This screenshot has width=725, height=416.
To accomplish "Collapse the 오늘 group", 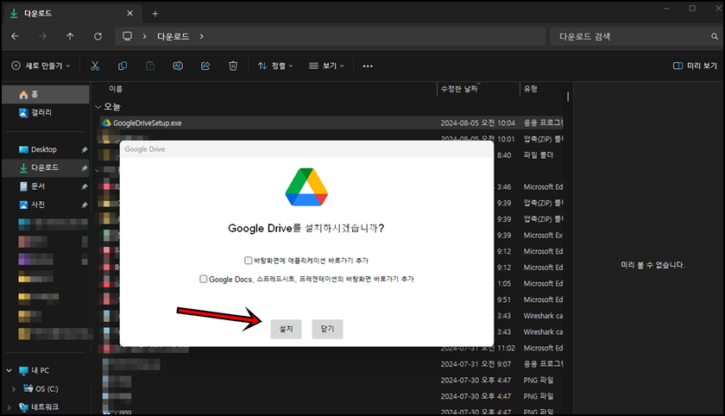I will [x=98, y=107].
